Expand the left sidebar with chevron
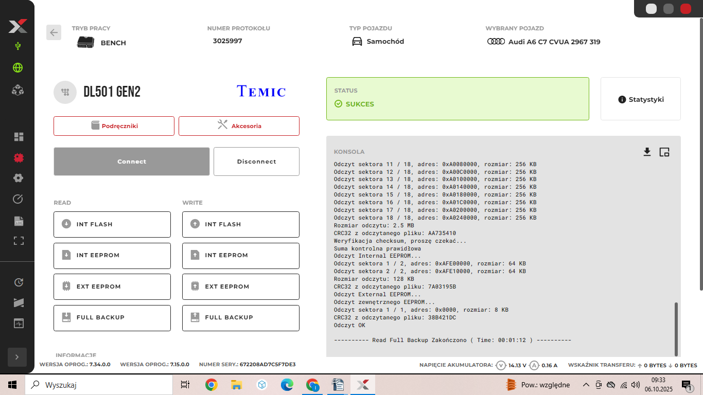This screenshot has height=395, width=703. click(x=17, y=357)
